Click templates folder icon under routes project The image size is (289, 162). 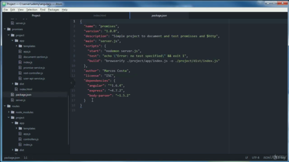pyautogui.click(x=20, y=128)
